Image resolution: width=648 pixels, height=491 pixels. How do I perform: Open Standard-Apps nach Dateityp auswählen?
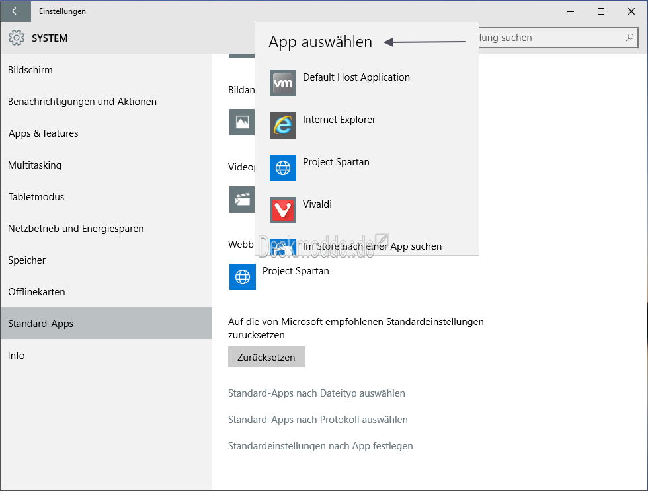tap(317, 393)
